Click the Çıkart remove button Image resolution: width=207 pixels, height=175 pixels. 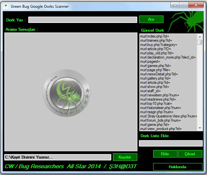point(190,154)
